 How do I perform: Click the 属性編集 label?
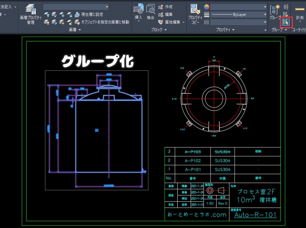coord(172,22)
